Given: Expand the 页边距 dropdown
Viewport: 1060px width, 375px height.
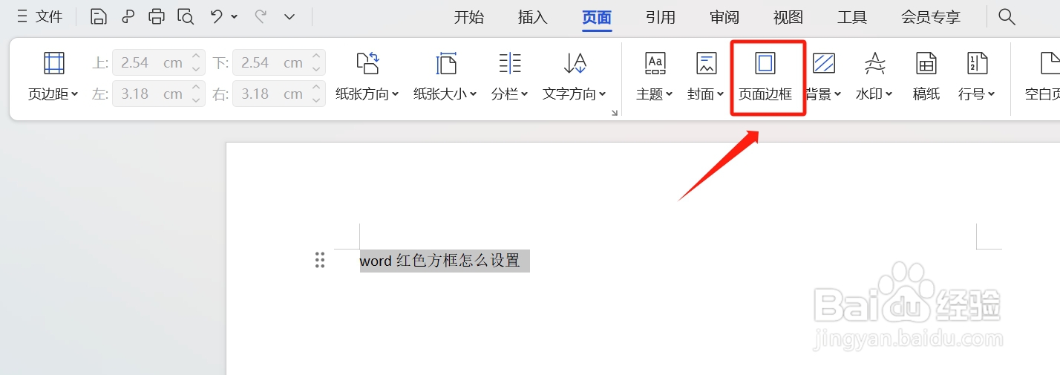Looking at the screenshot, I should click(x=75, y=94).
